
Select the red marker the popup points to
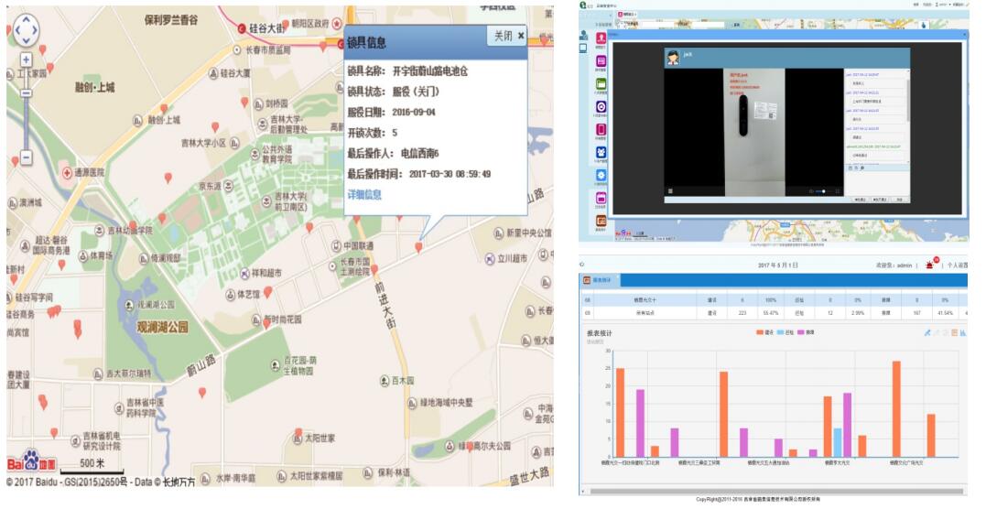(x=418, y=248)
